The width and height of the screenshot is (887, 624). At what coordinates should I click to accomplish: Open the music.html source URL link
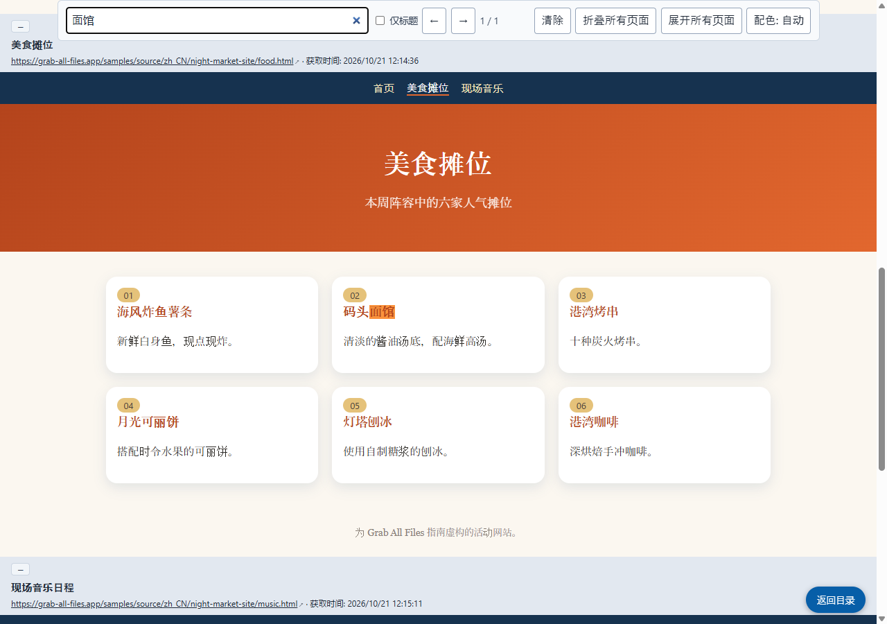click(154, 604)
